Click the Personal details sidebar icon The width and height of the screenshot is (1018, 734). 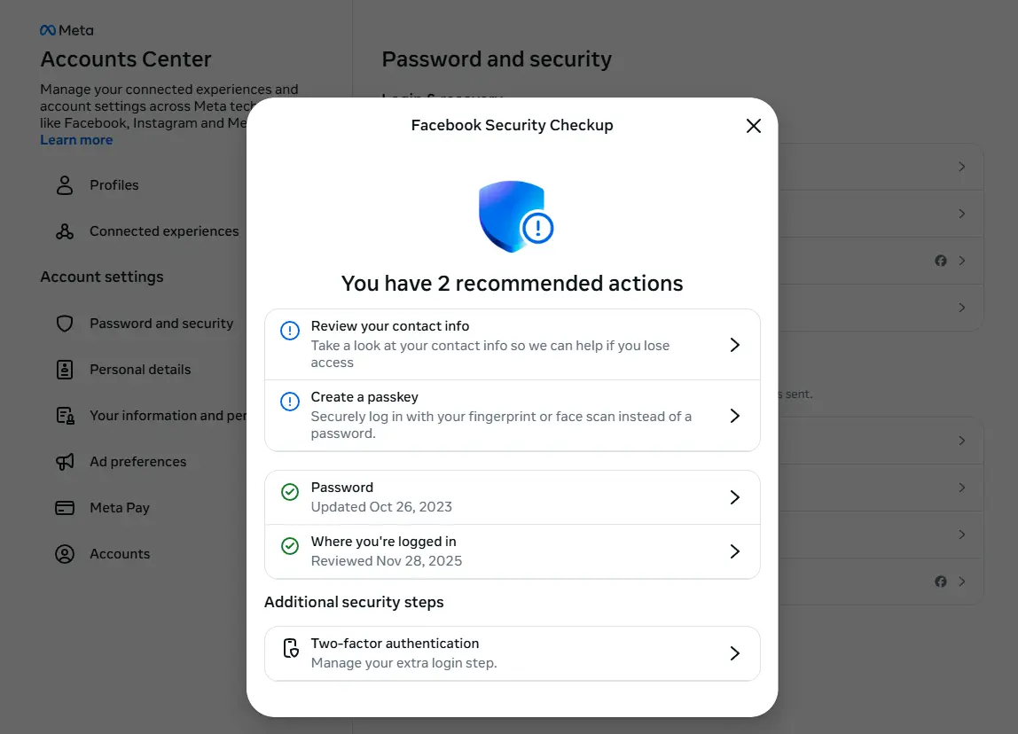(x=65, y=370)
